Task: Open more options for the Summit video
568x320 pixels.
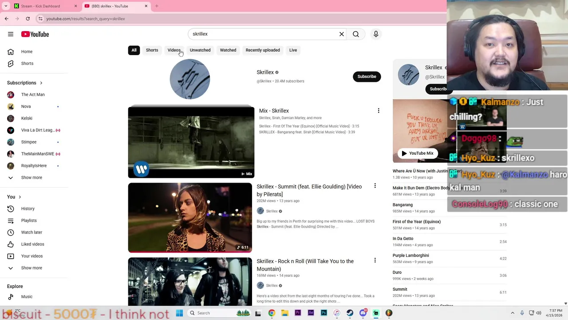Action: [x=375, y=186]
